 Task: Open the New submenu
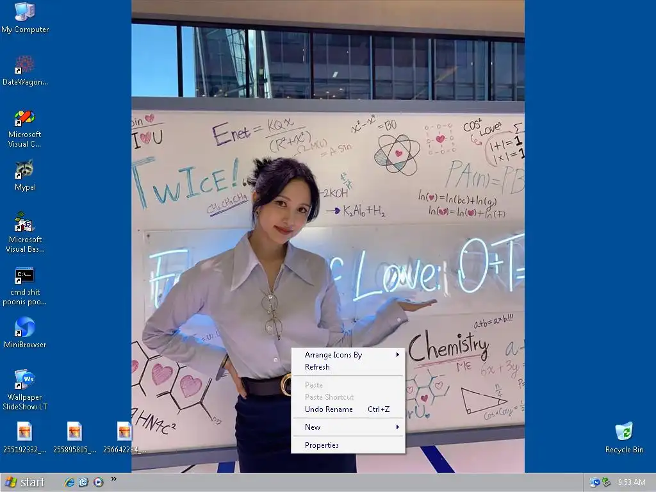click(x=348, y=427)
